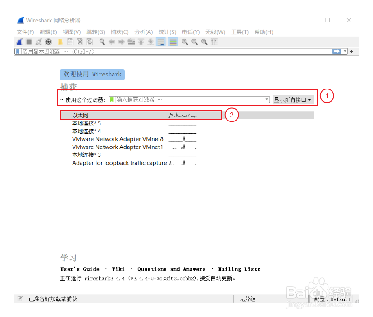373x317 pixels.
Task: Save the capture file icon
Action: point(70,42)
